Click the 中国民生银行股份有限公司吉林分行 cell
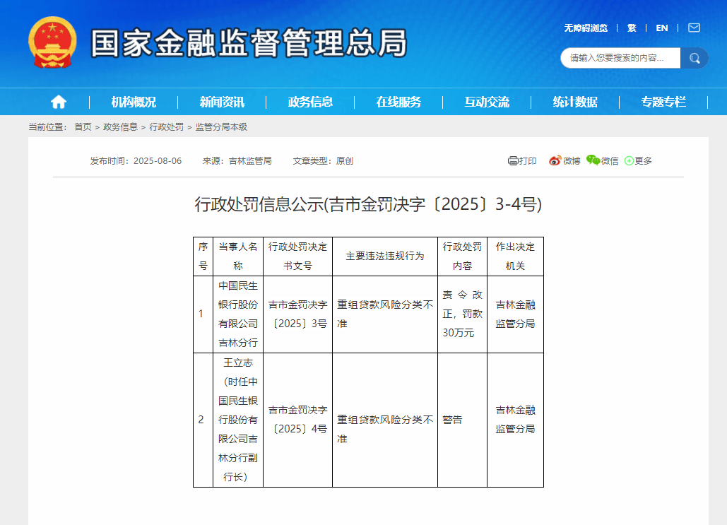 [x=238, y=314]
